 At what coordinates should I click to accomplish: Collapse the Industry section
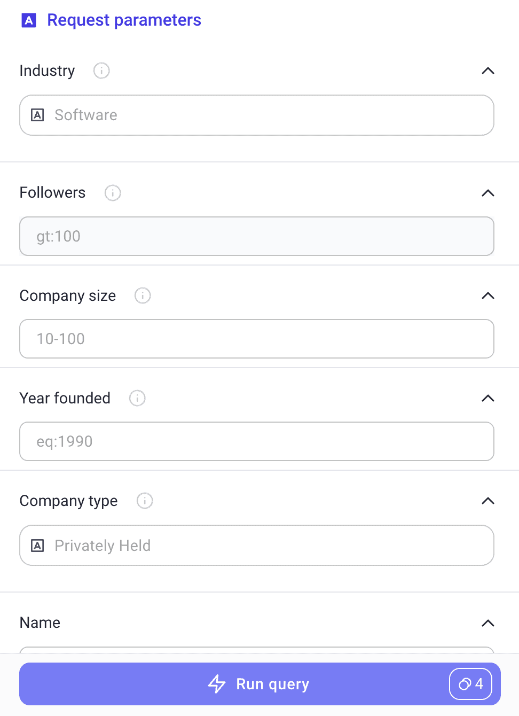pyautogui.click(x=487, y=71)
